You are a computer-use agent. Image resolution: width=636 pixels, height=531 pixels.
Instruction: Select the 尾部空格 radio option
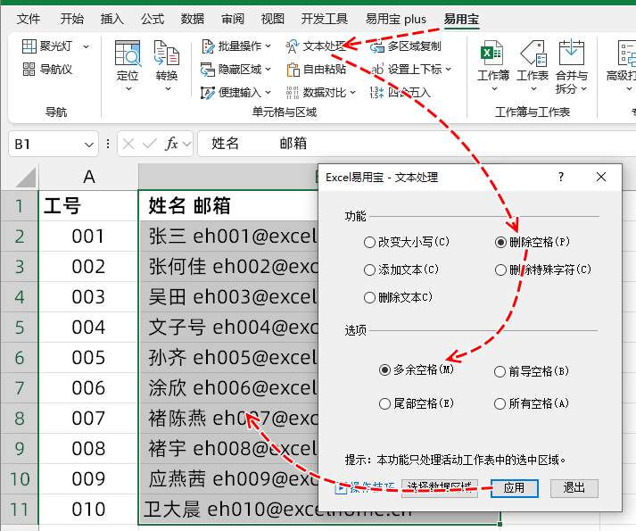point(384,404)
